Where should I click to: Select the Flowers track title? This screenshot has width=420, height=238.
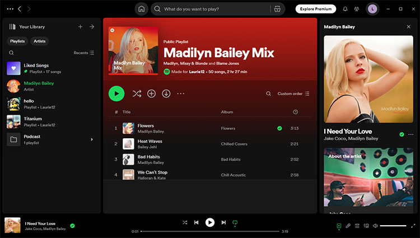146,125
